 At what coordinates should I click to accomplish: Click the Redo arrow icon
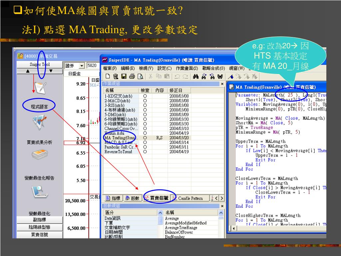(x=185, y=76)
